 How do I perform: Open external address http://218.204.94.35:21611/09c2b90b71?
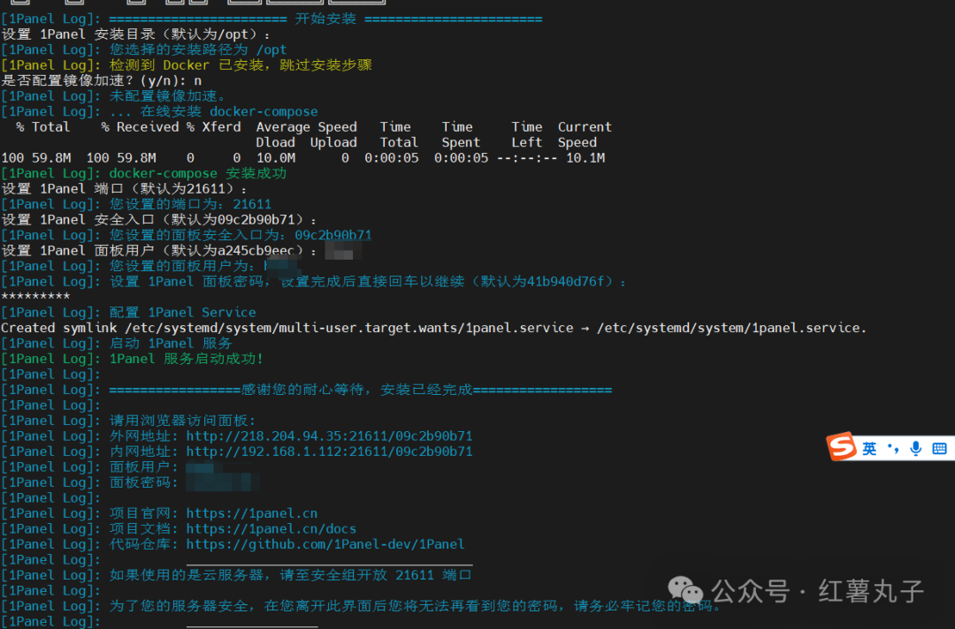(329, 436)
